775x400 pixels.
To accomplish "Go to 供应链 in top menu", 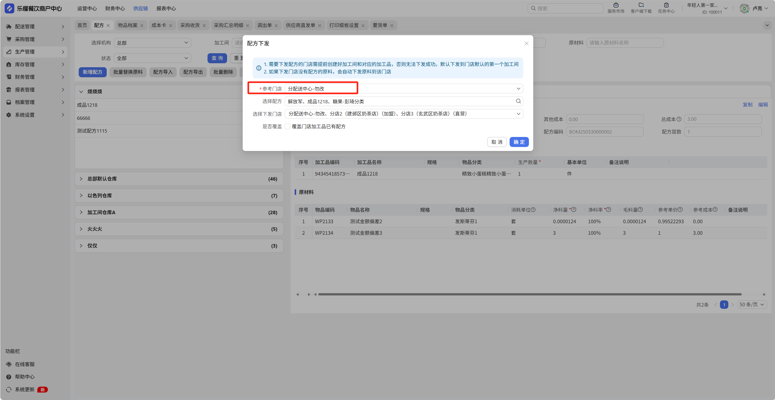I will (141, 8).
